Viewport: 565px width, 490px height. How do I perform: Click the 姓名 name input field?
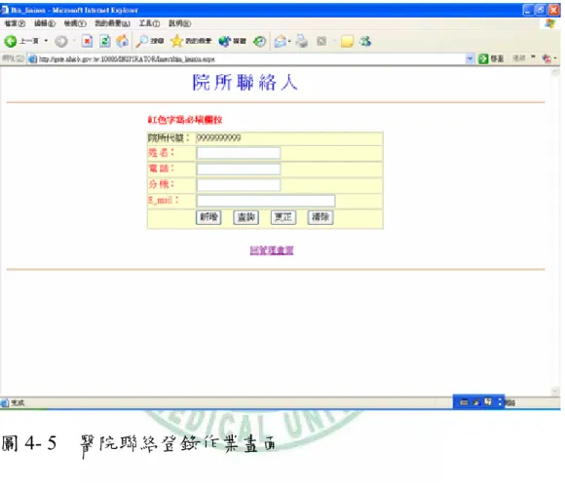[x=239, y=153]
